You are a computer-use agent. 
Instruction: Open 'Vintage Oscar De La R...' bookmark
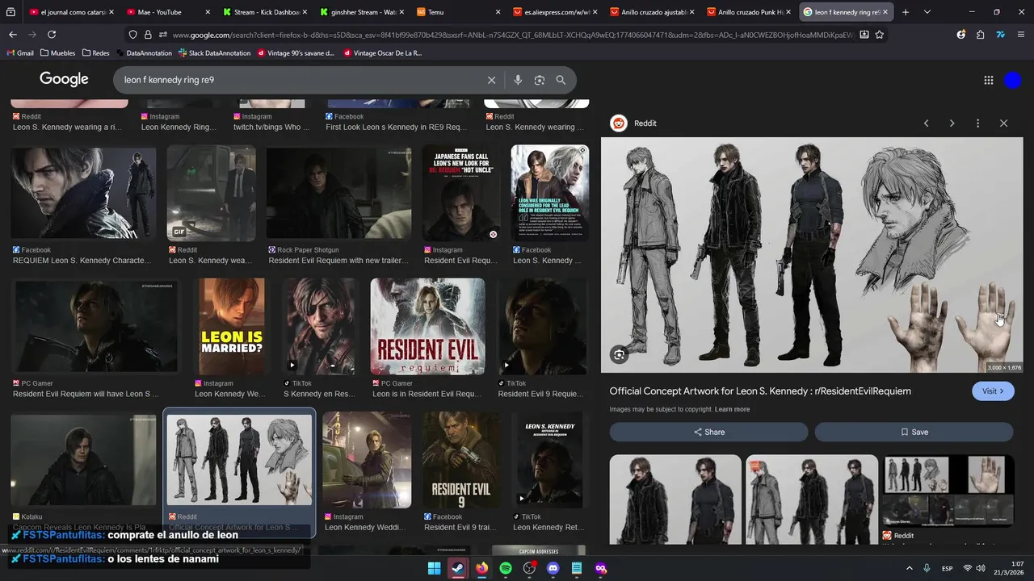382,53
